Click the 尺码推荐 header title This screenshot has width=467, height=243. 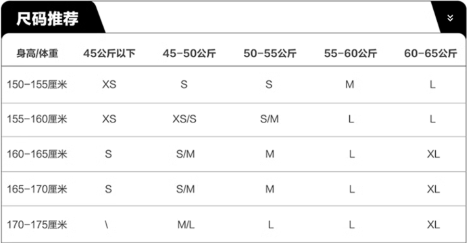point(48,19)
